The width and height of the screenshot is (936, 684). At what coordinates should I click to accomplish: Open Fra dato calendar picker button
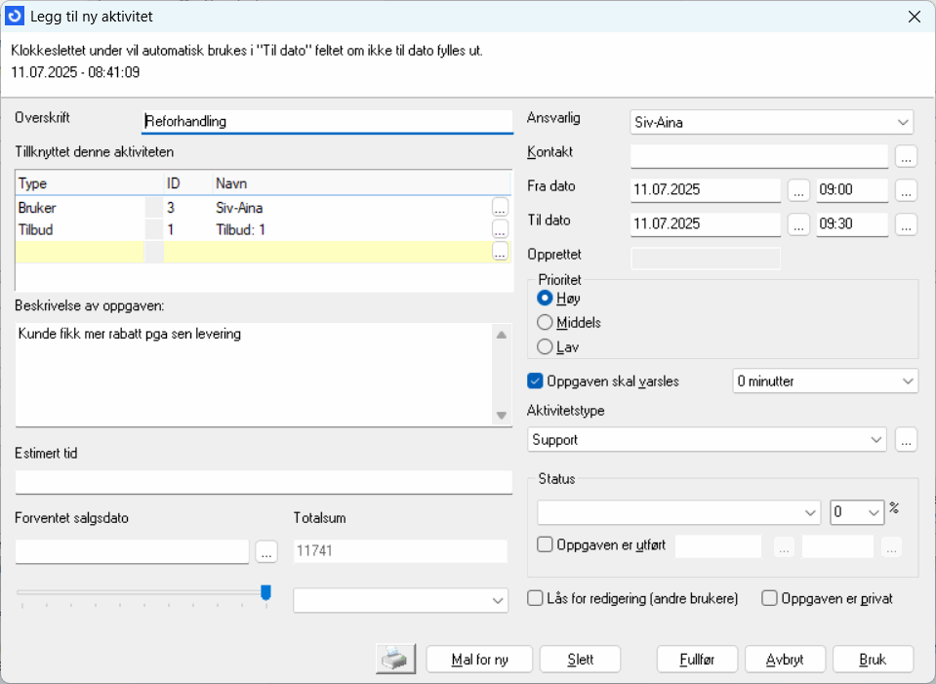pyautogui.click(x=798, y=190)
